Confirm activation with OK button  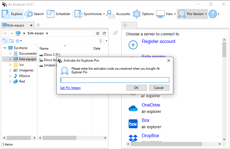(x=136, y=88)
